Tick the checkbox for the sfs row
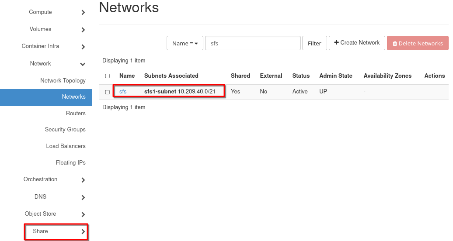The height and width of the screenshot is (241, 453). point(108,92)
